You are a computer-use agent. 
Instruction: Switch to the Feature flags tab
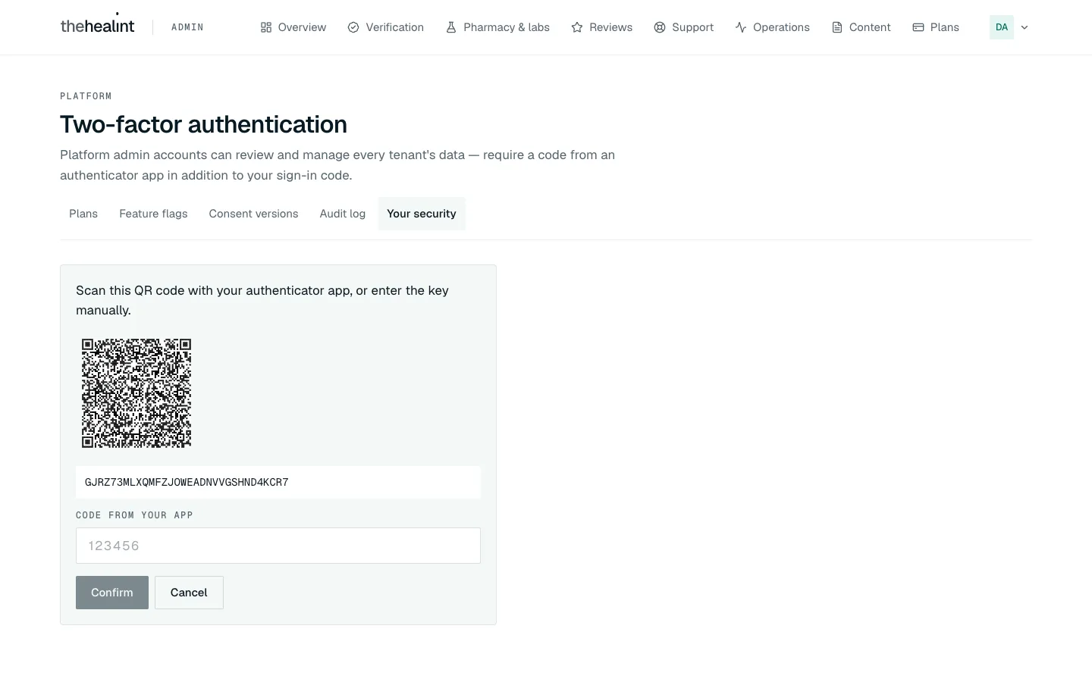[153, 214]
